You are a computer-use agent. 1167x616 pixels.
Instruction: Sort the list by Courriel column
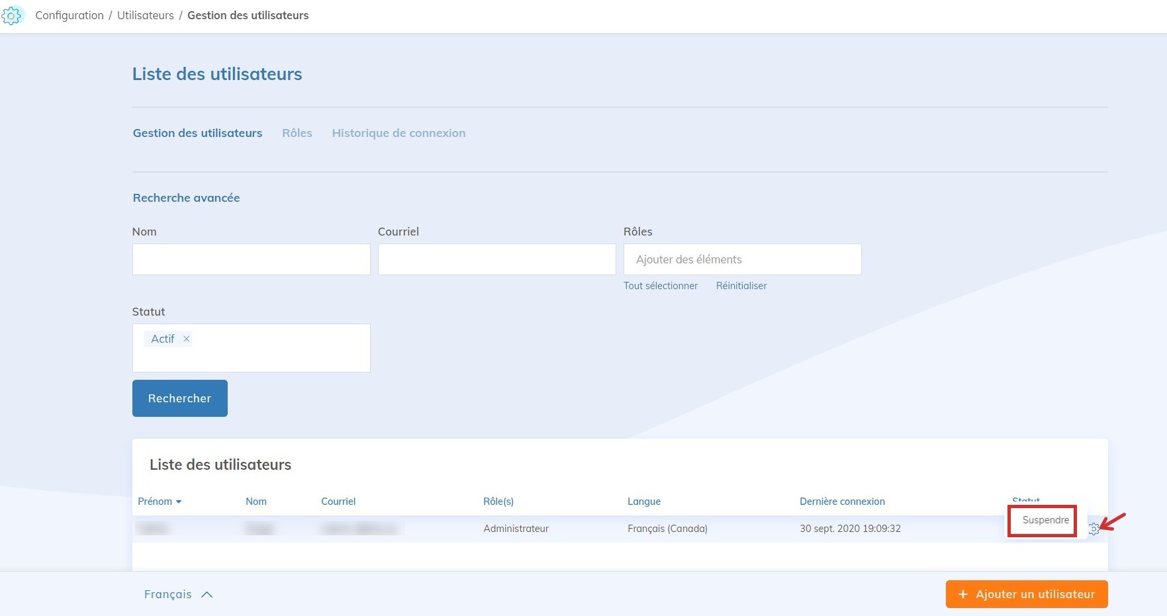[338, 502]
